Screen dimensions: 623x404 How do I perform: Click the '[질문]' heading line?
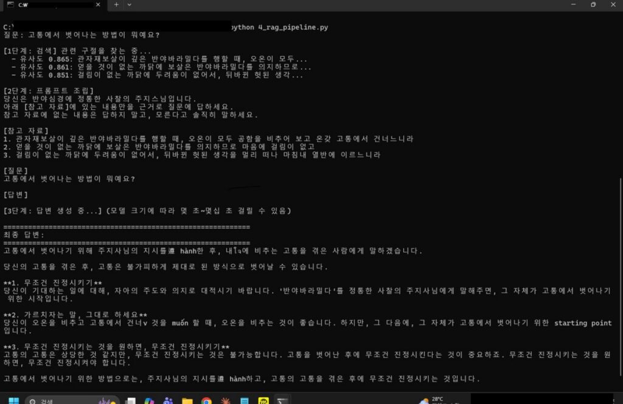15,171
